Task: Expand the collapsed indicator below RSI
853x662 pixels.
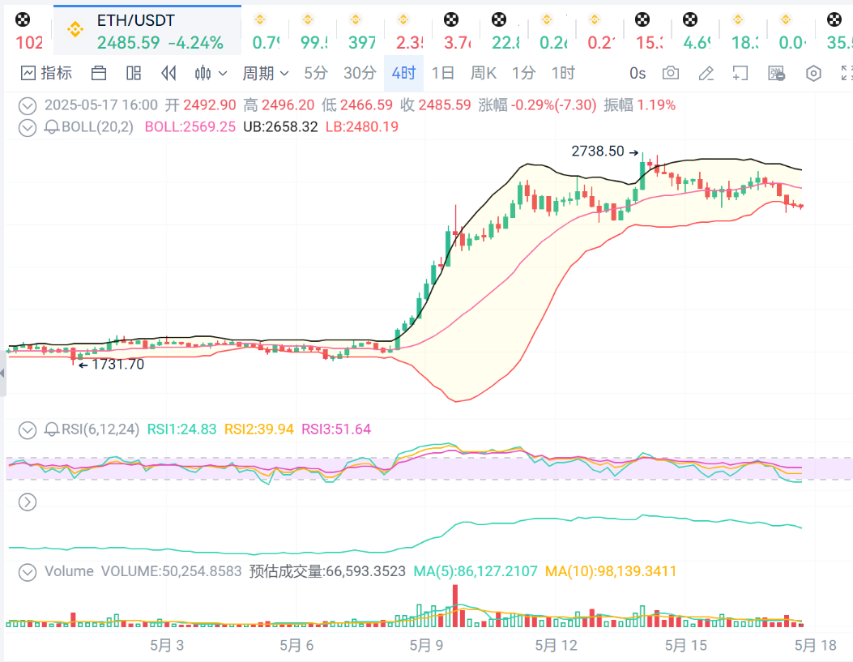Action: 28,502
